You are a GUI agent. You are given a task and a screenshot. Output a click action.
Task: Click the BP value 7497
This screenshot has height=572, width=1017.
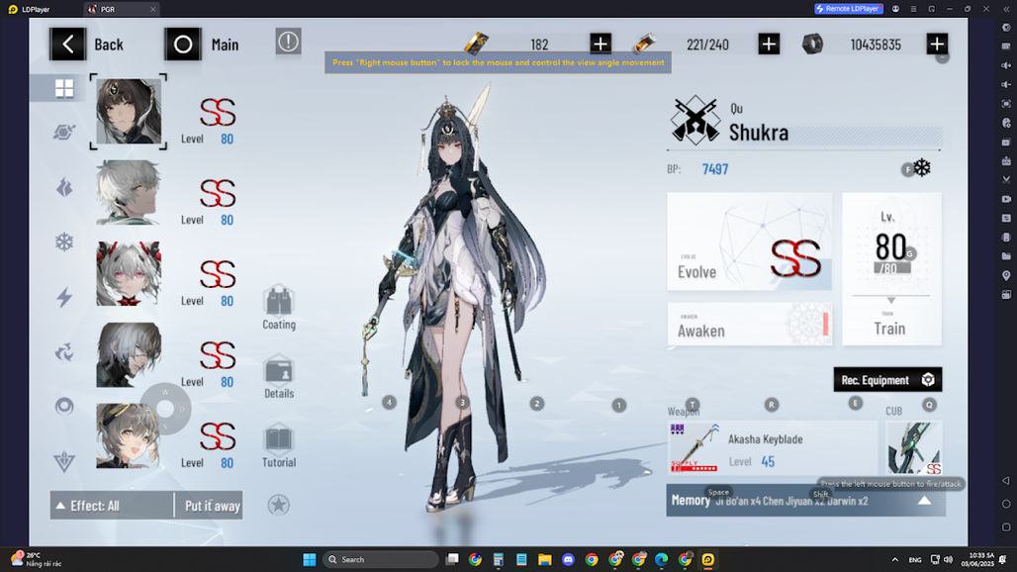coord(714,169)
